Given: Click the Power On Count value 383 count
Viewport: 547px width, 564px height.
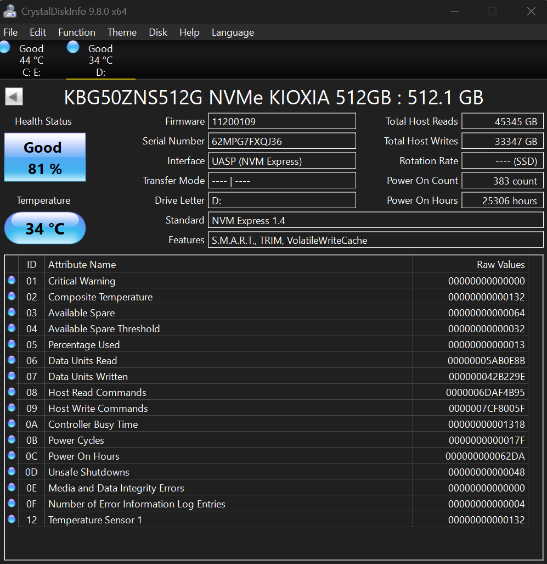Looking at the screenshot, I should (503, 181).
